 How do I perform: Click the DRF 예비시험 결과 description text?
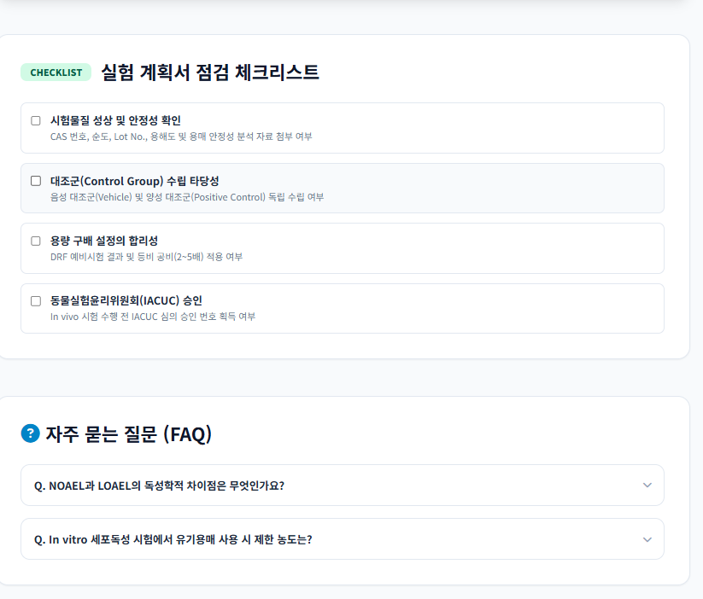click(x=146, y=257)
